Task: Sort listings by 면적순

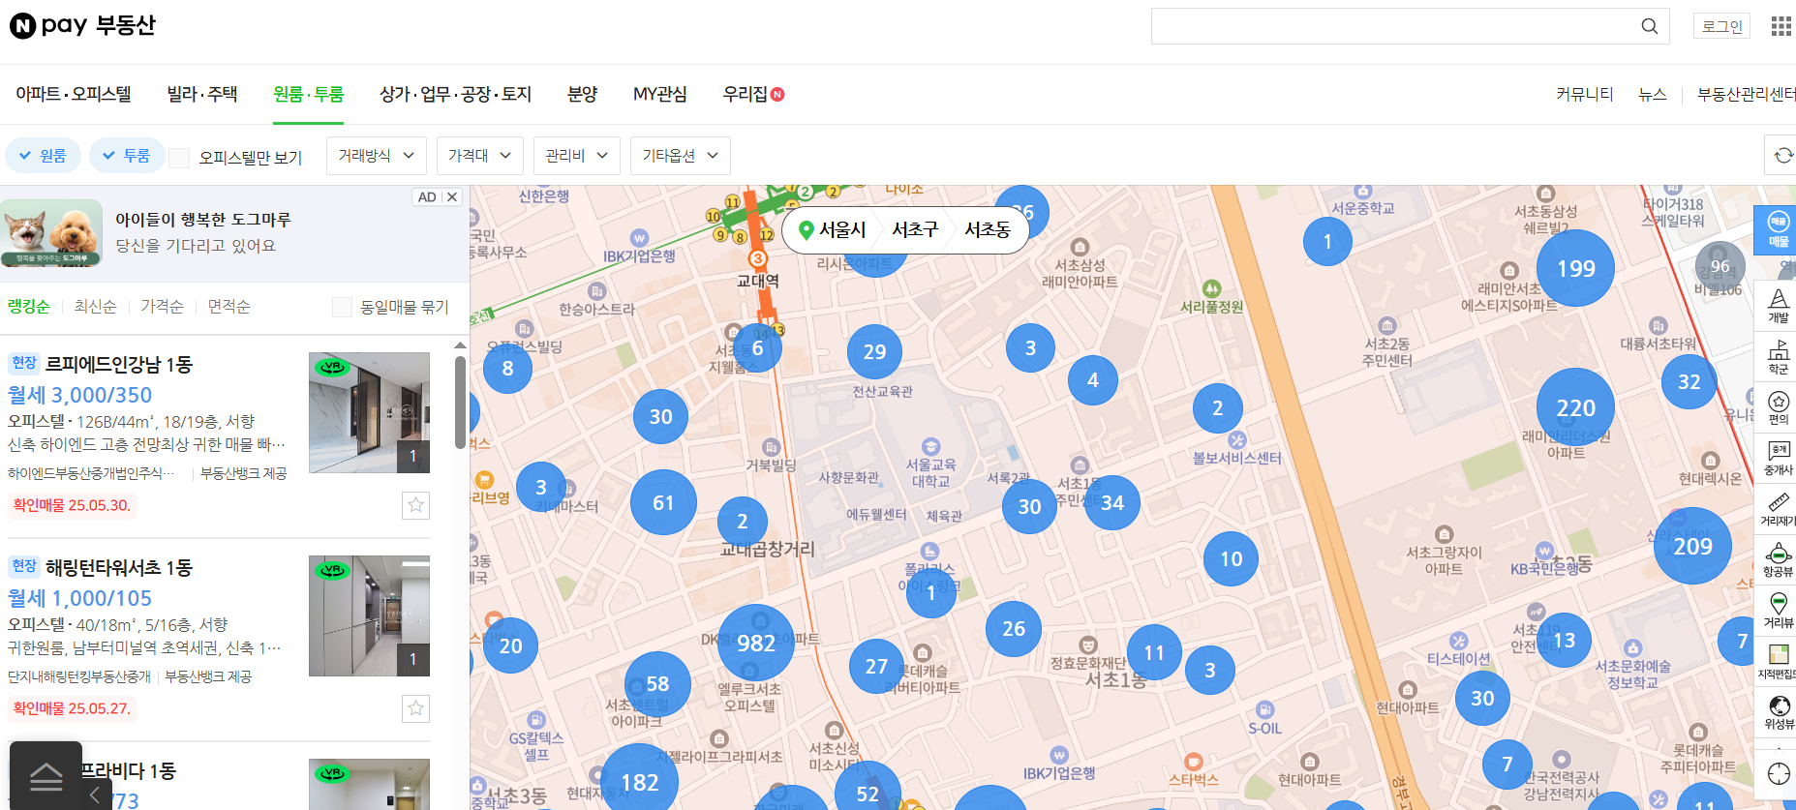Action: (228, 307)
